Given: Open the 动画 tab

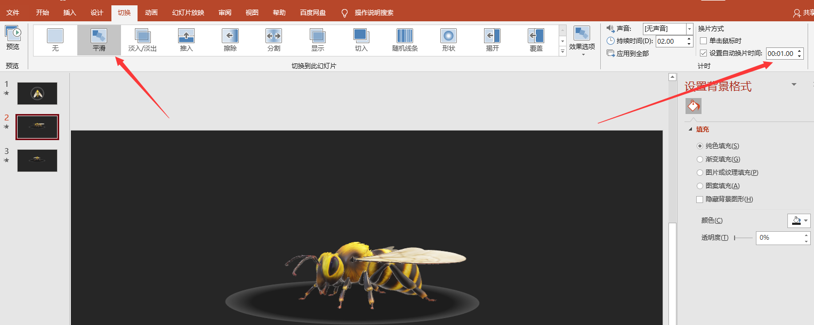Looking at the screenshot, I should click(151, 13).
